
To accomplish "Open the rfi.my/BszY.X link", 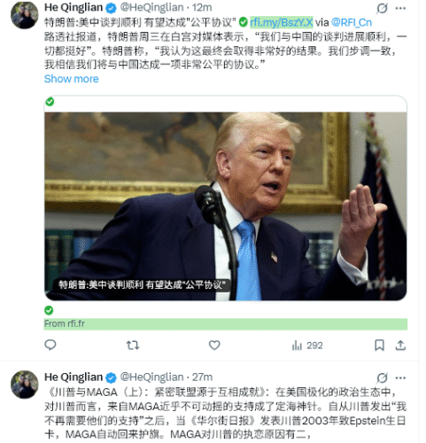I will tap(282, 22).
